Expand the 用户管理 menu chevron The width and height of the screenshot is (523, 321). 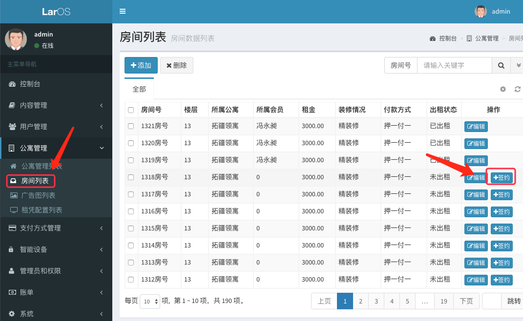click(102, 127)
